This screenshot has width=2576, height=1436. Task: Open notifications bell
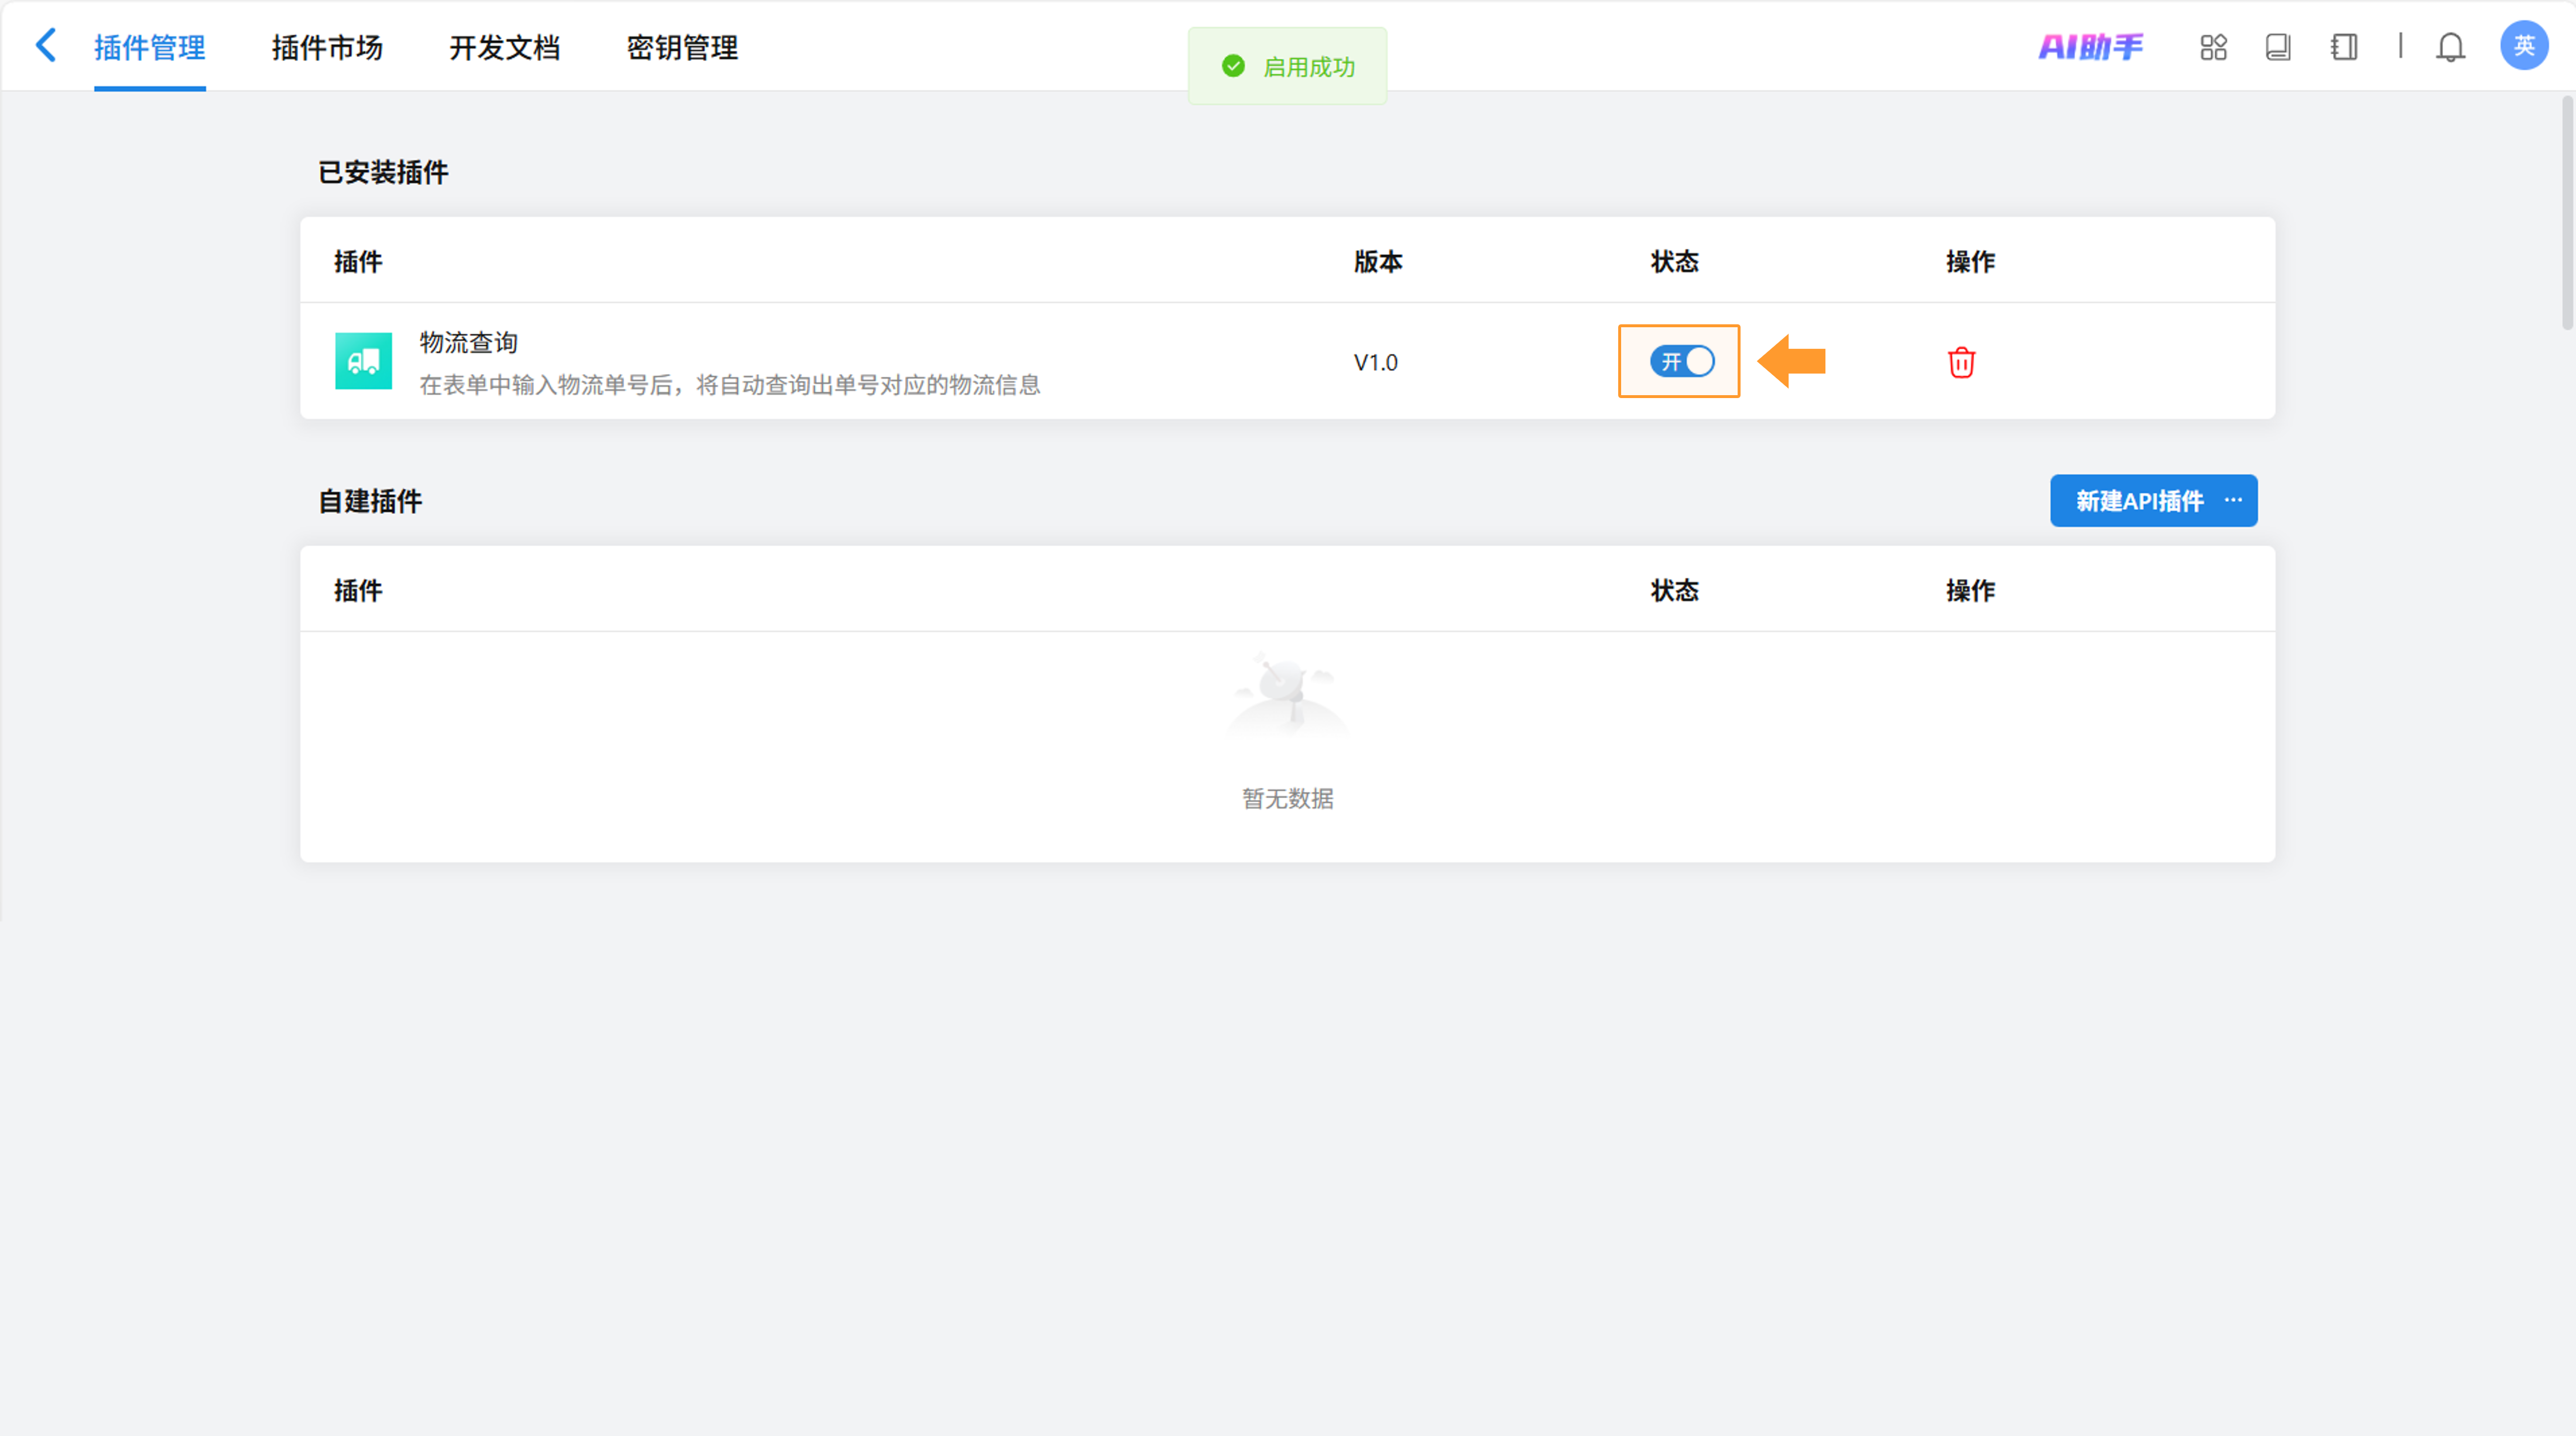point(2450,47)
